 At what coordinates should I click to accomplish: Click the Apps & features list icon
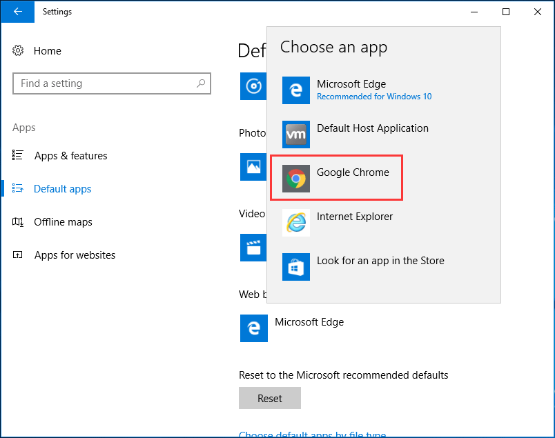click(18, 155)
